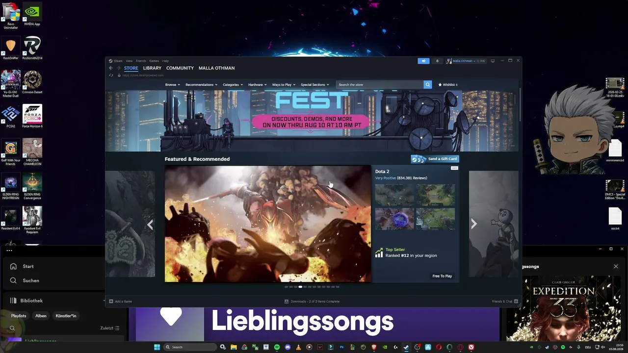Go back with Steam's back arrow
The image size is (628, 353).
pos(111,68)
